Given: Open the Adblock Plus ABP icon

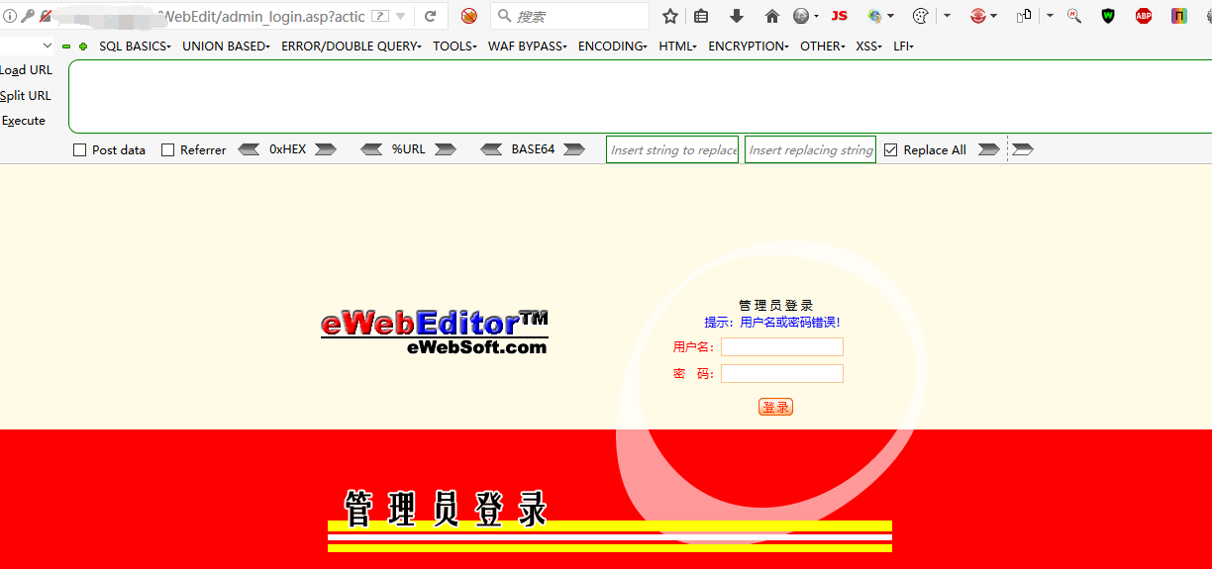Looking at the screenshot, I should pyautogui.click(x=1144, y=16).
